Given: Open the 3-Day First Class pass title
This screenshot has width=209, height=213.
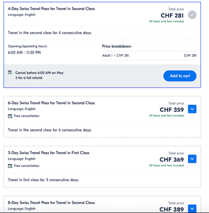Looking at the screenshot, I should (x=49, y=153).
